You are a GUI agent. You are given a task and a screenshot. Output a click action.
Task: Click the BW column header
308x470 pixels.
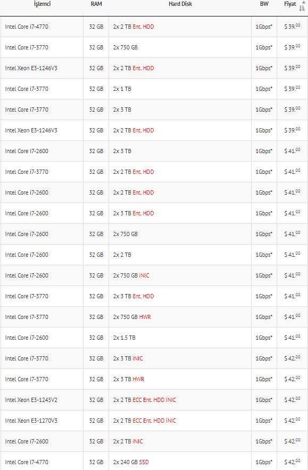[x=264, y=4]
